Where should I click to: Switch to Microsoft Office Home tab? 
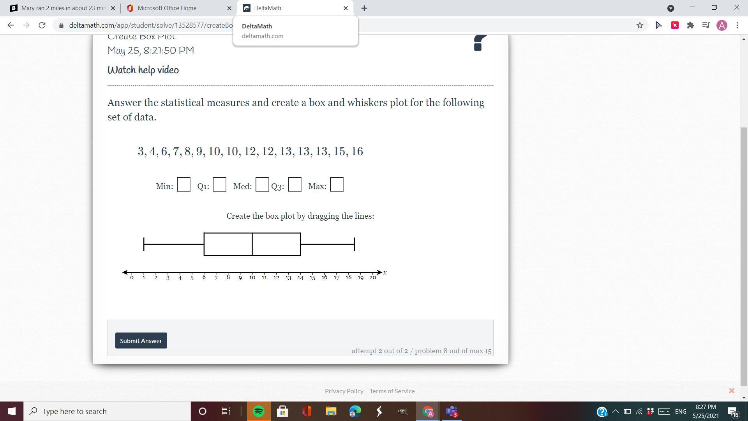[167, 8]
